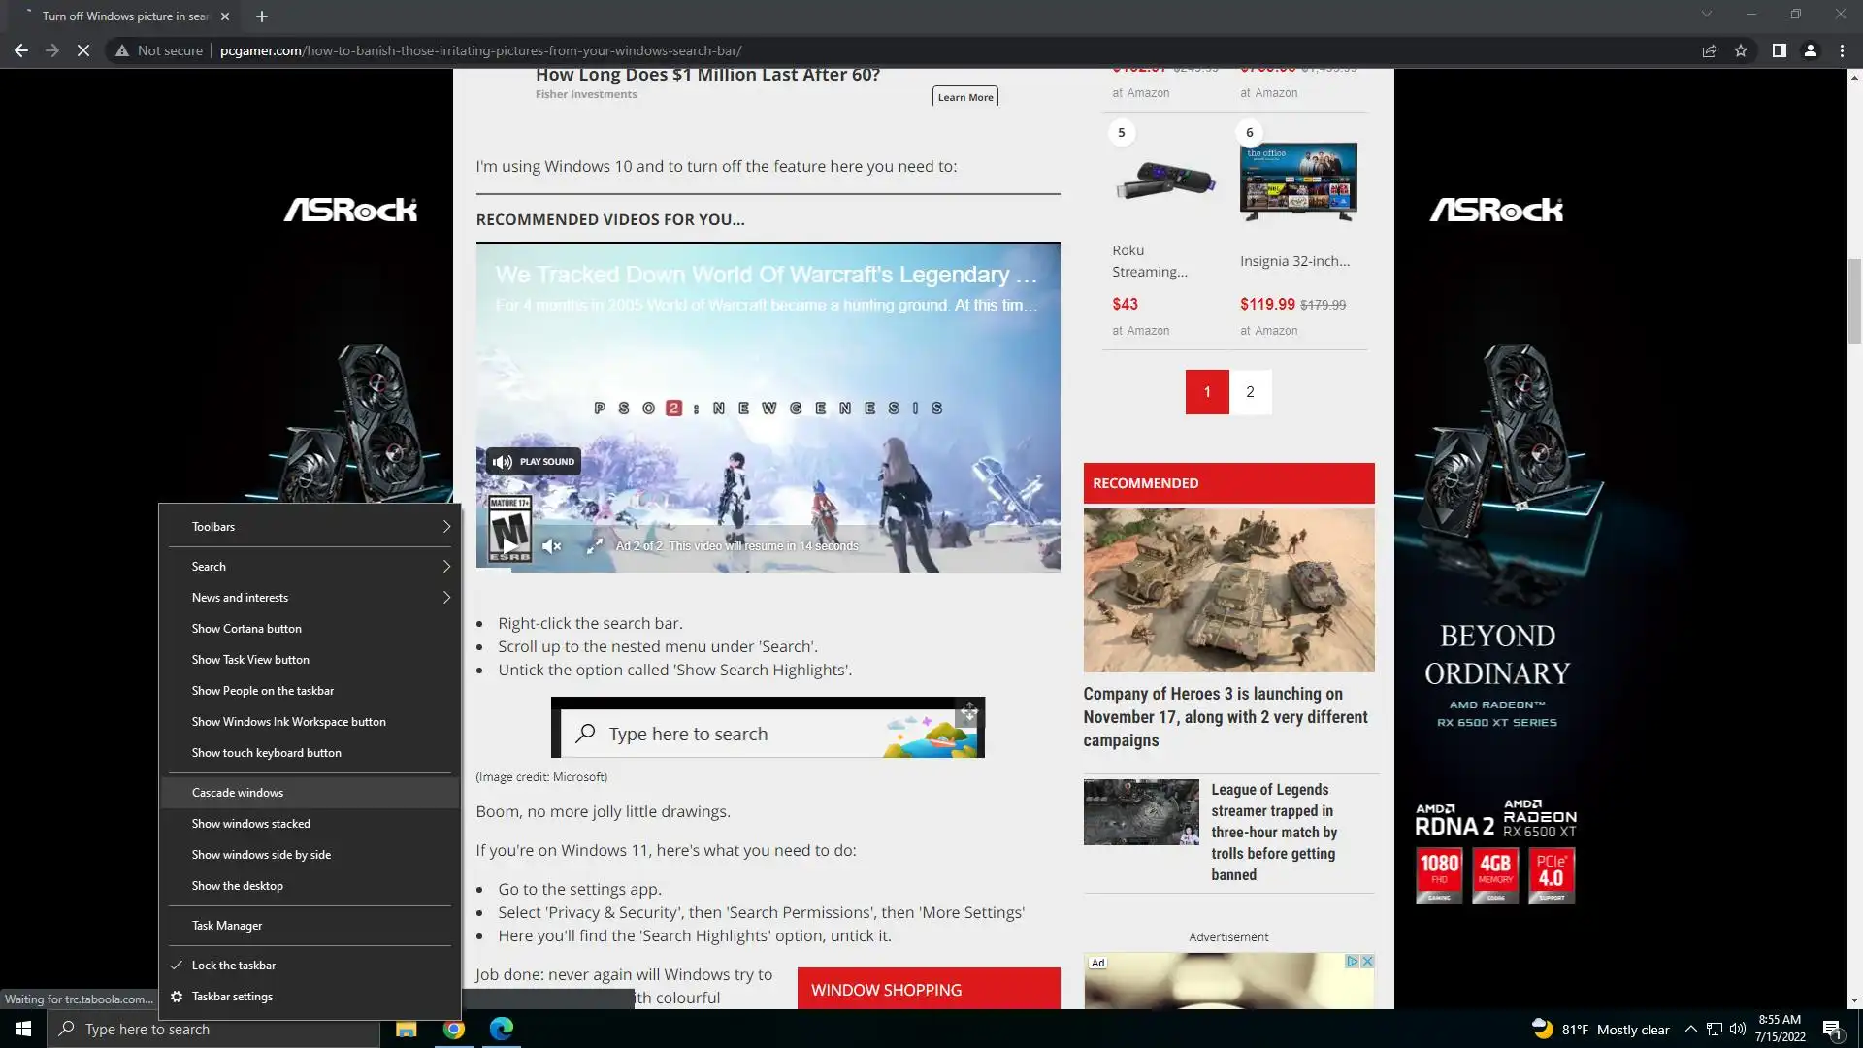
Task: Toggle Show Task View button
Action: [250, 660]
